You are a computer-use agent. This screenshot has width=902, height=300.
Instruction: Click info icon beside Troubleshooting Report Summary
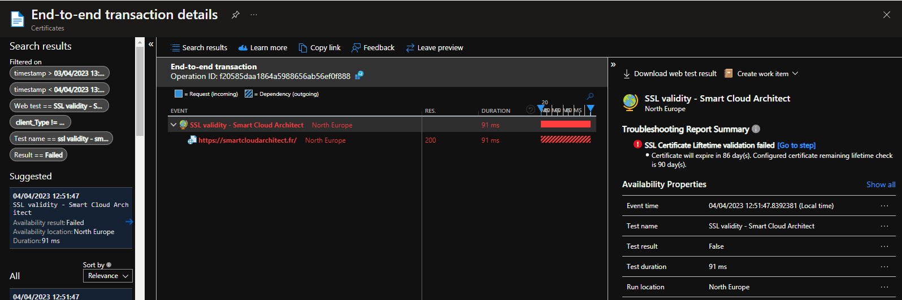click(756, 129)
